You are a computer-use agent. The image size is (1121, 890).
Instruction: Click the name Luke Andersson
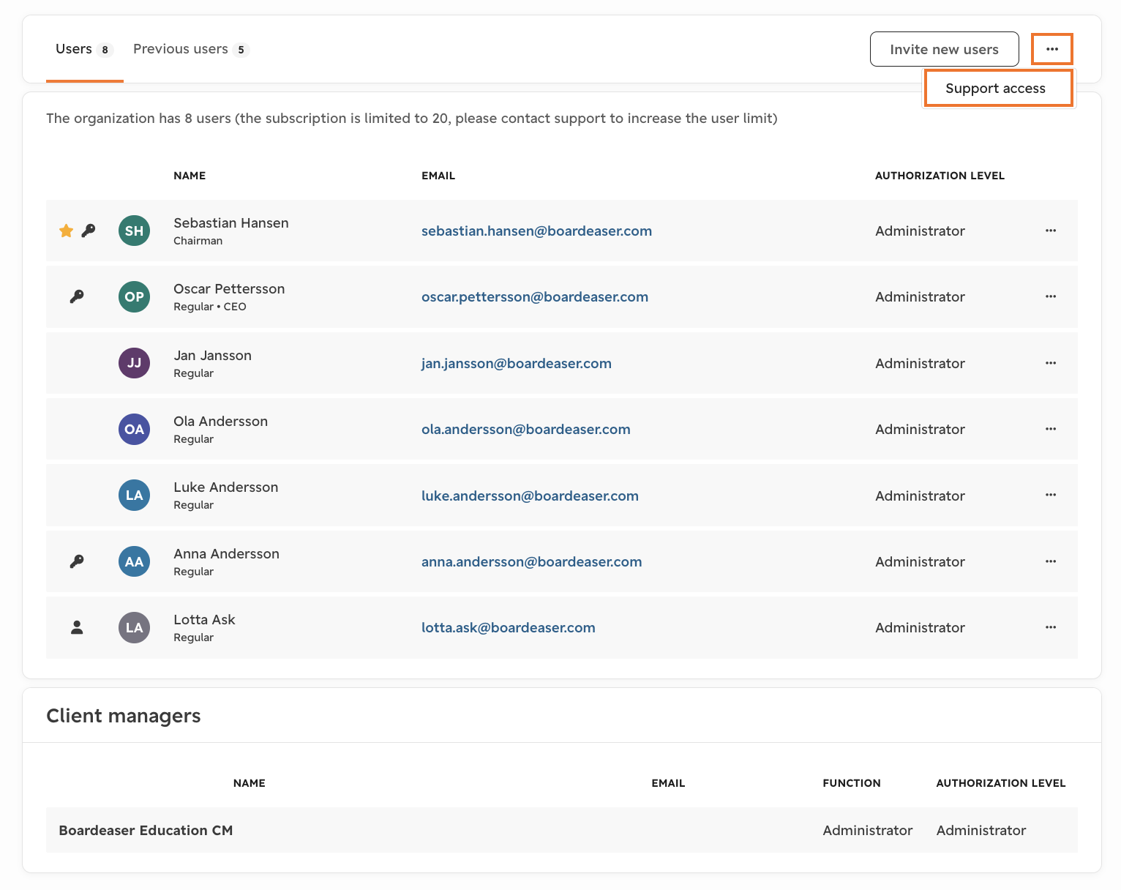point(225,487)
